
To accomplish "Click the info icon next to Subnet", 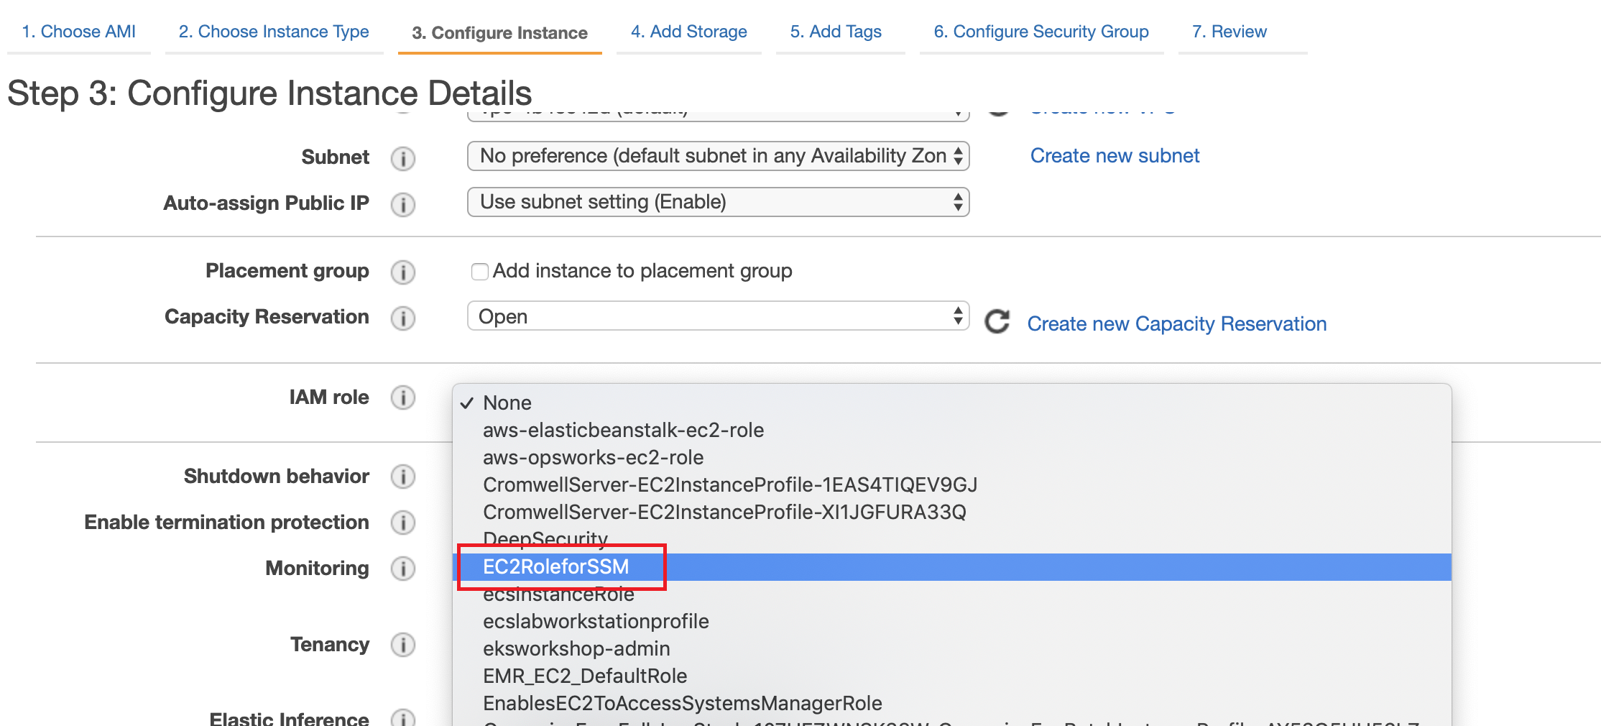I will tap(402, 158).
